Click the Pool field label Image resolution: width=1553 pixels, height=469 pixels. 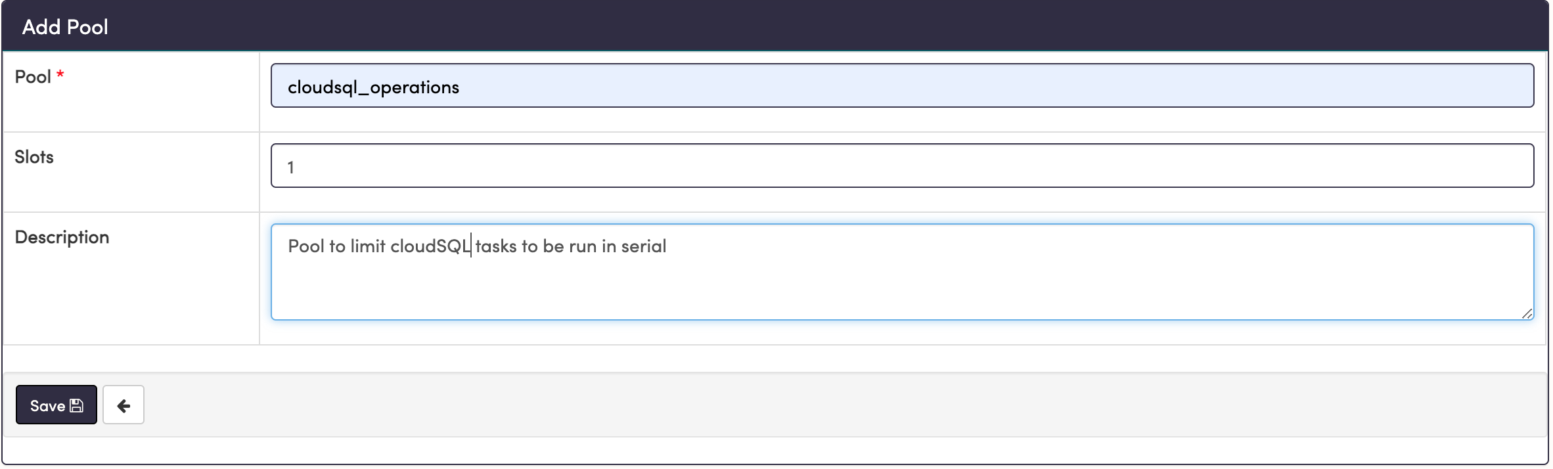[x=33, y=77]
